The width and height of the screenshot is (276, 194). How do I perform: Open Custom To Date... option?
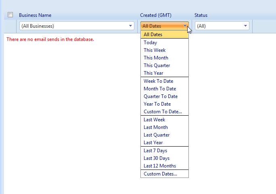[163, 112]
